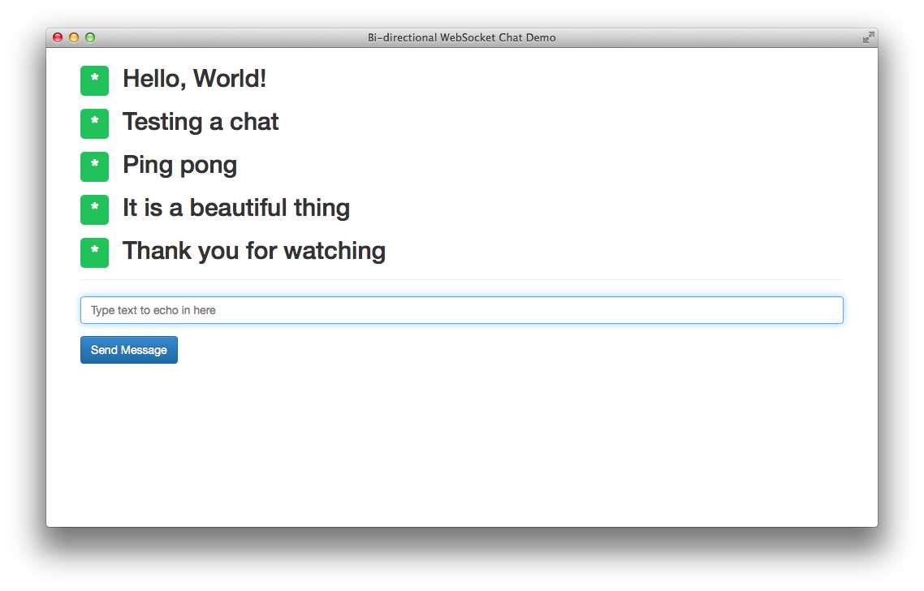Click the "Hello, World!" message text

tap(194, 79)
